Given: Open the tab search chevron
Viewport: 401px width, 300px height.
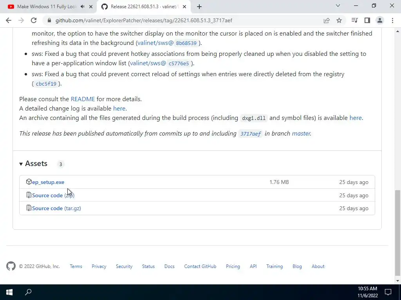Looking at the screenshot, I should 338,5.
